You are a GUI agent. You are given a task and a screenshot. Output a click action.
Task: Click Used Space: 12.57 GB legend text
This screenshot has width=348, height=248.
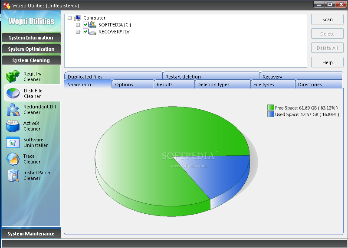(307, 114)
